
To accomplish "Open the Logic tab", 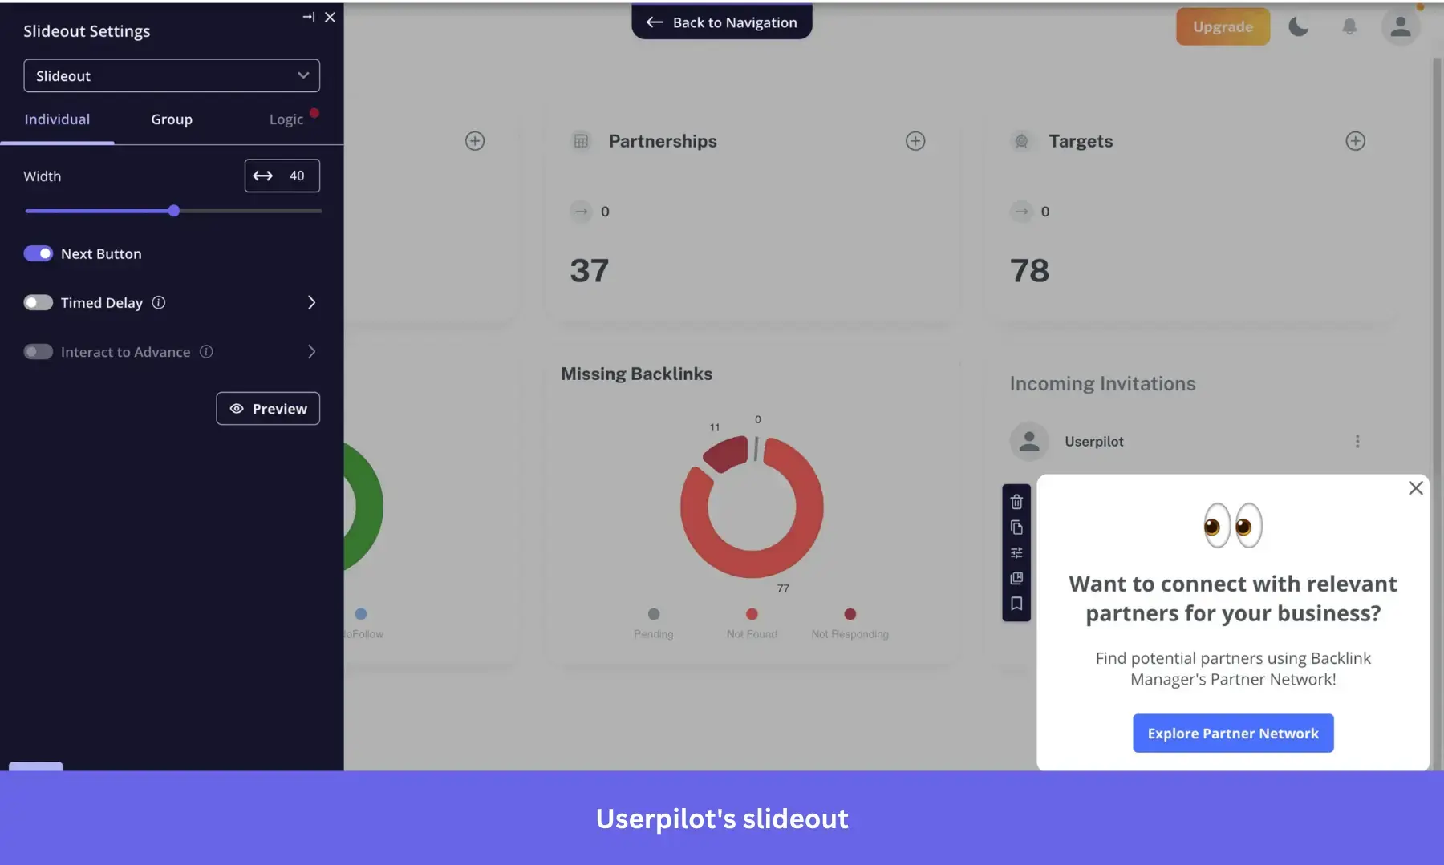I will pos(286,119).
